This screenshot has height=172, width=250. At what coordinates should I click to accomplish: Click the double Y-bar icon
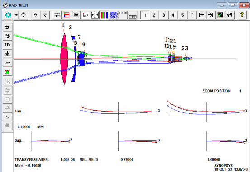pos(230,15)
